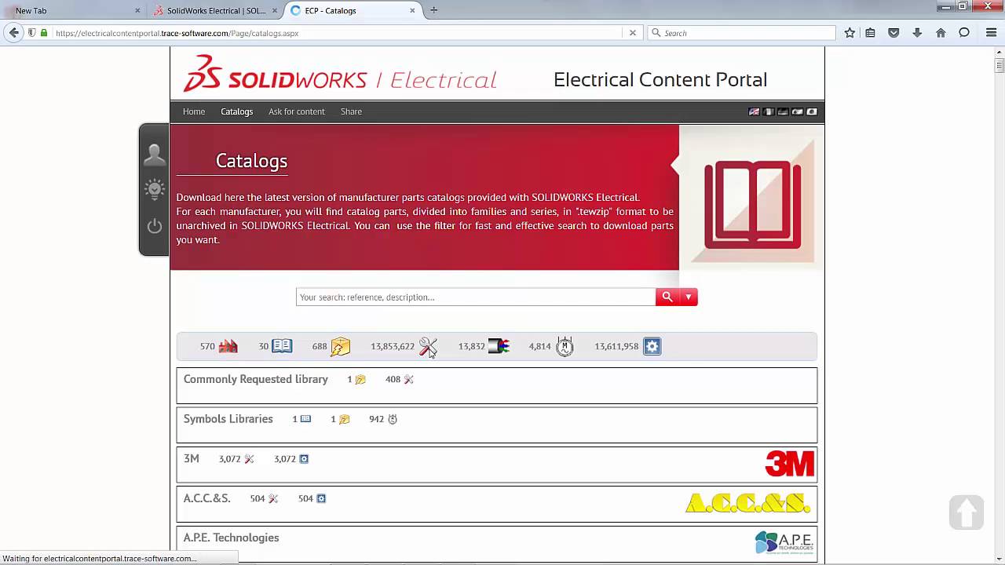Open a new browser tab with plus button
Image resolution: width=1005 pixels, height=565 pixels.
pos(433,10)
